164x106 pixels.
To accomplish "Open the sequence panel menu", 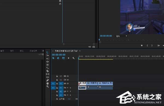I will coord(80,51).
